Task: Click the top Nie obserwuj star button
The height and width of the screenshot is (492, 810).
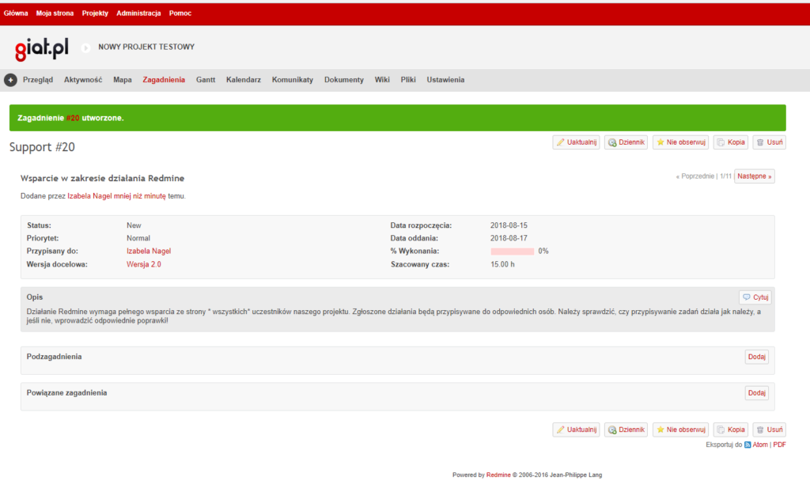Action: pyautogui.click(x=680, y=142)
